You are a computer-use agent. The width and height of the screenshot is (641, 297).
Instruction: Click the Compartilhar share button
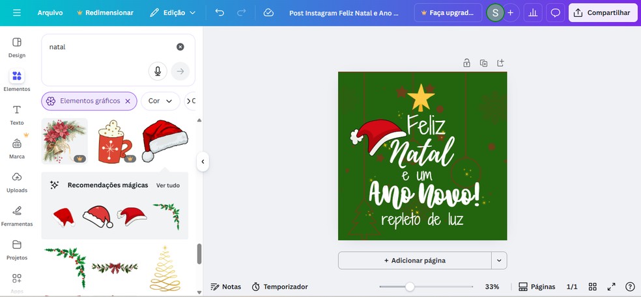603,12
